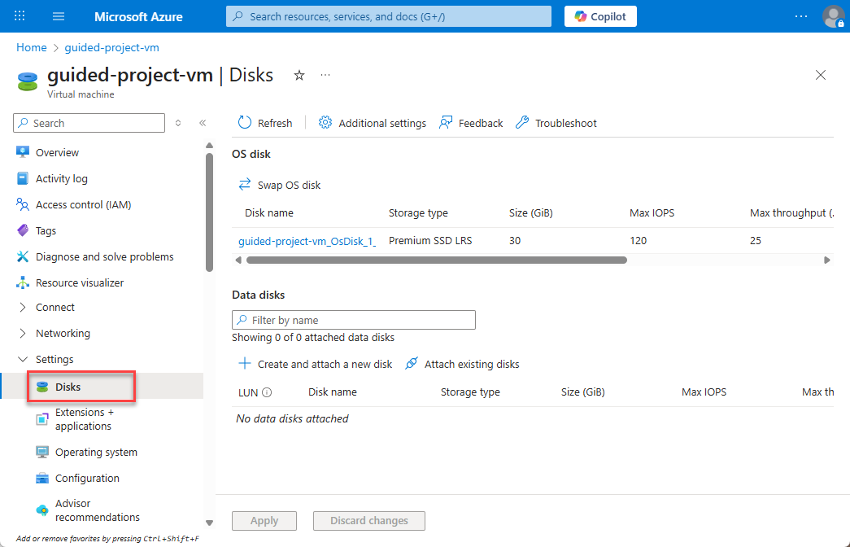Click the Operating system monitor icon

41,452
